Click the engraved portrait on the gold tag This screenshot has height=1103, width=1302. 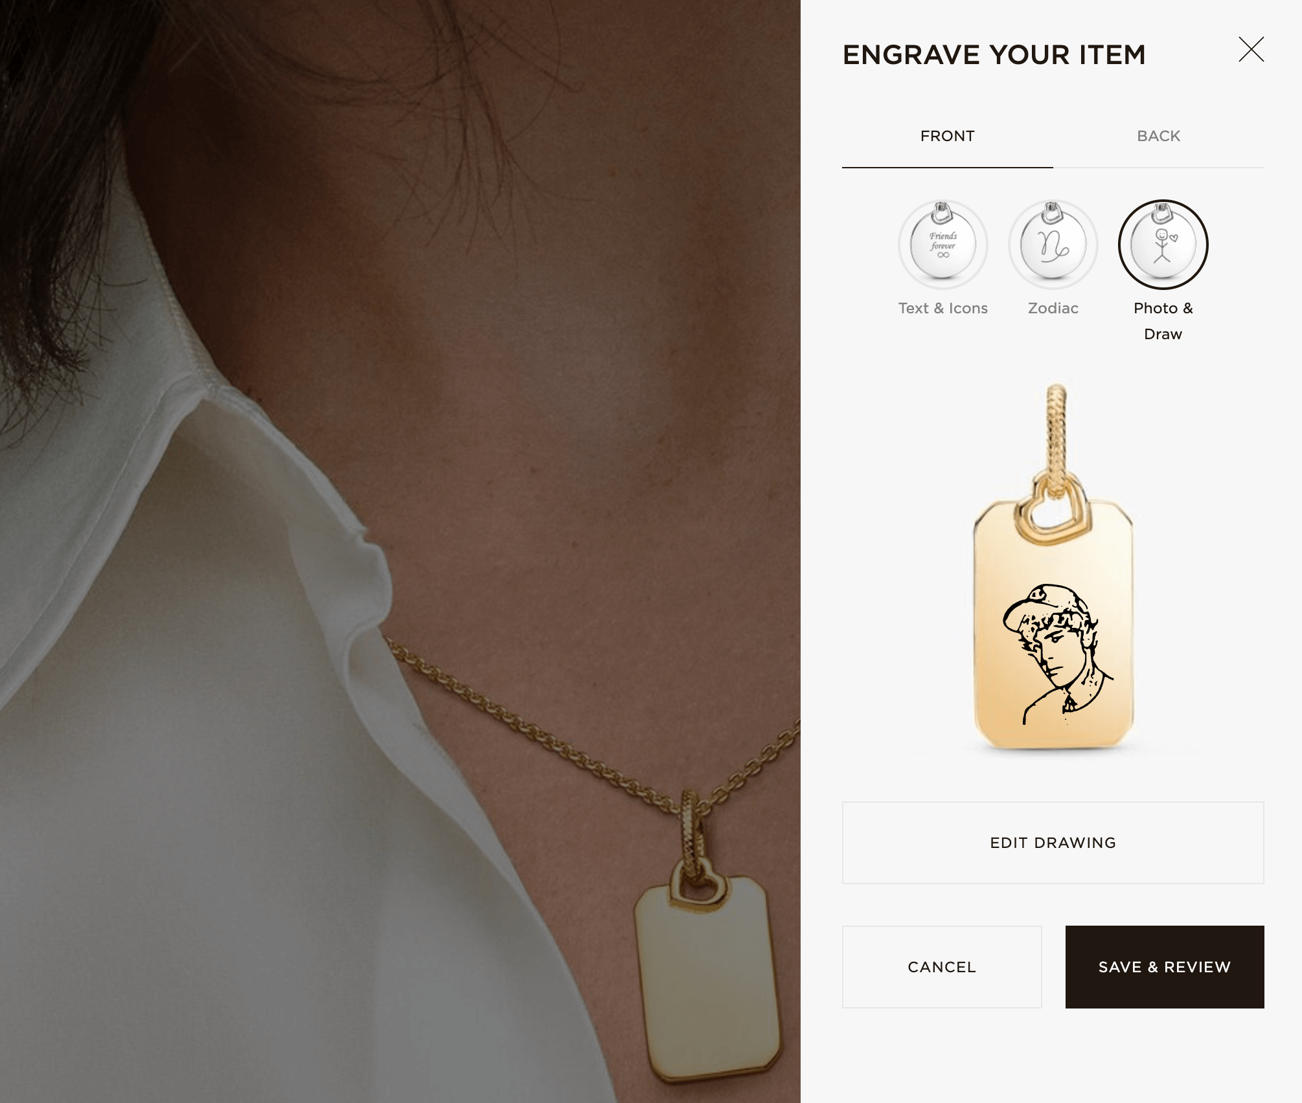1057,654
